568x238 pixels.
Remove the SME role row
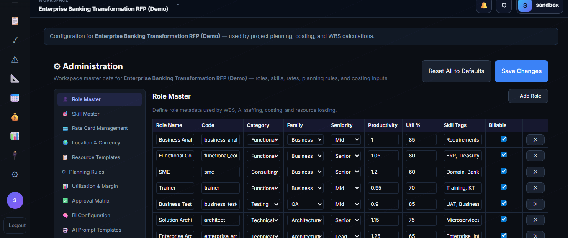(535, 172)
